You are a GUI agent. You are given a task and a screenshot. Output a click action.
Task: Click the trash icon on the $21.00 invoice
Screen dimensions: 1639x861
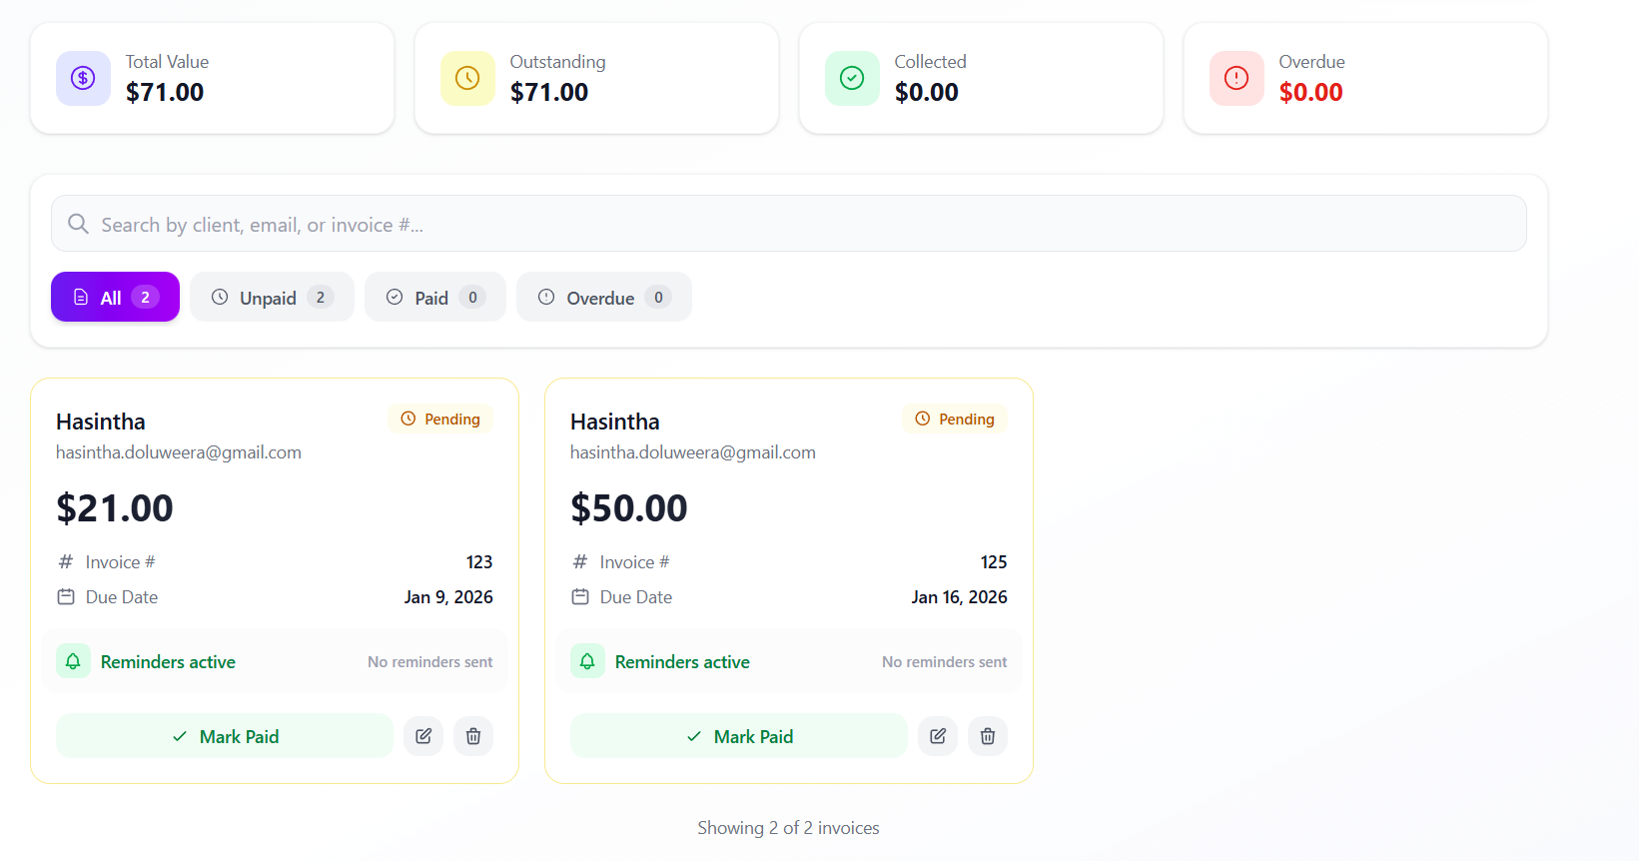473,735
